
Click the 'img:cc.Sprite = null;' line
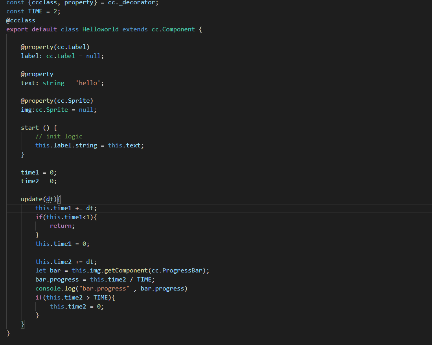(x=59, y=110)
